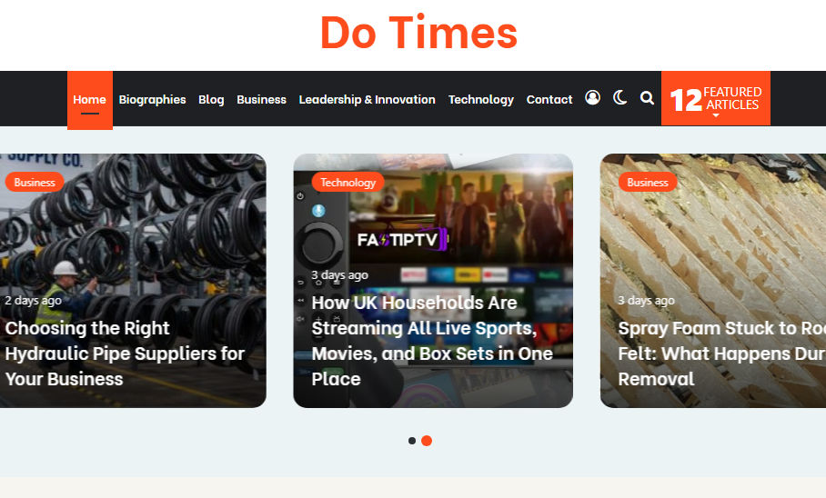Open the Blog menu item

211,99
